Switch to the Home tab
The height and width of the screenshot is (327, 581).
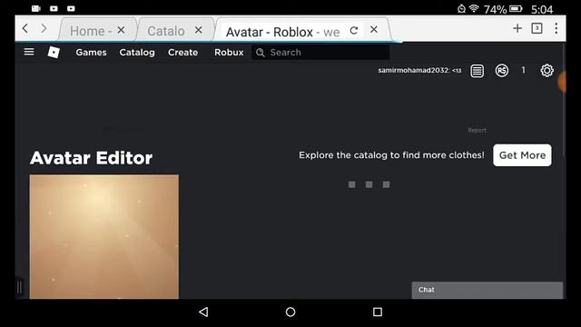(x=91, y=31)
